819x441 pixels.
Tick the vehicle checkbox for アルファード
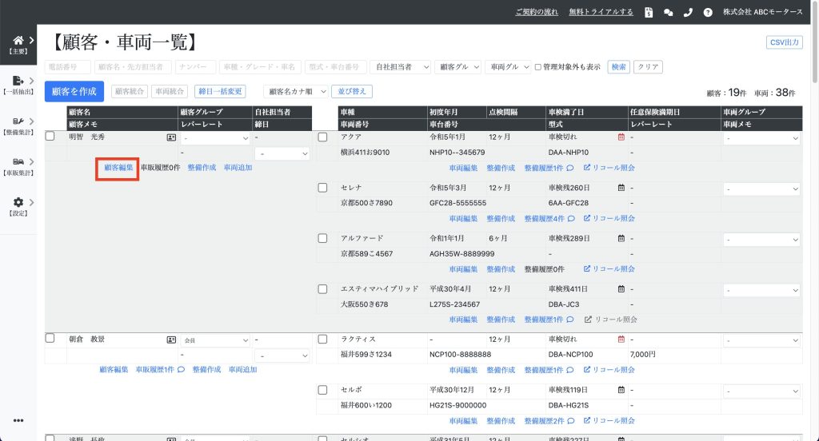323,238
